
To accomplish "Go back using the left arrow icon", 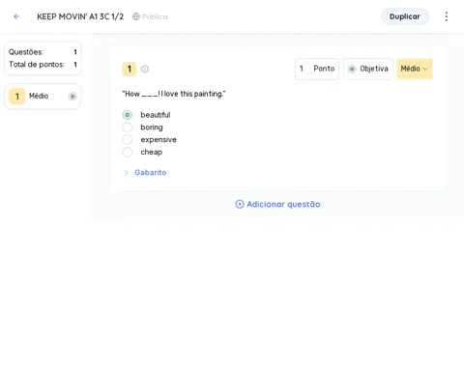I will coord(16,16).
